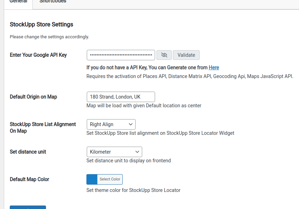Click the 'Enter Your Google API Key' label
This screenshot has width=299, height=209.
(x=38, y=55)
